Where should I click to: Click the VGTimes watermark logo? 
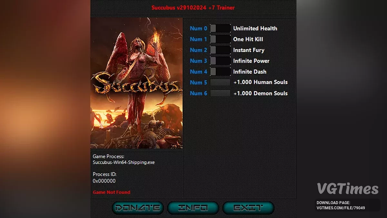tap(348, 189)
